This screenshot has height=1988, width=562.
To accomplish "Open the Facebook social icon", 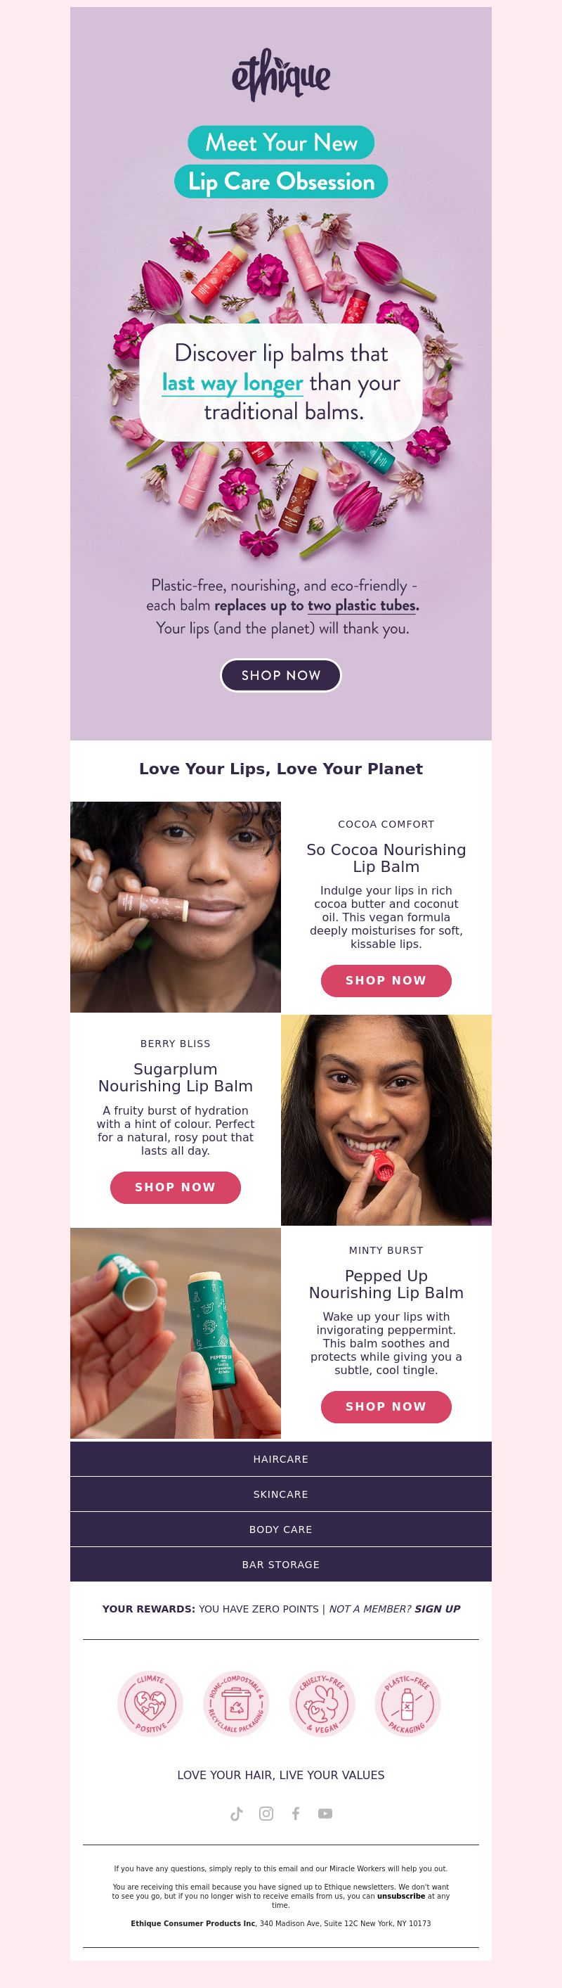I will tap(295, 1814).
